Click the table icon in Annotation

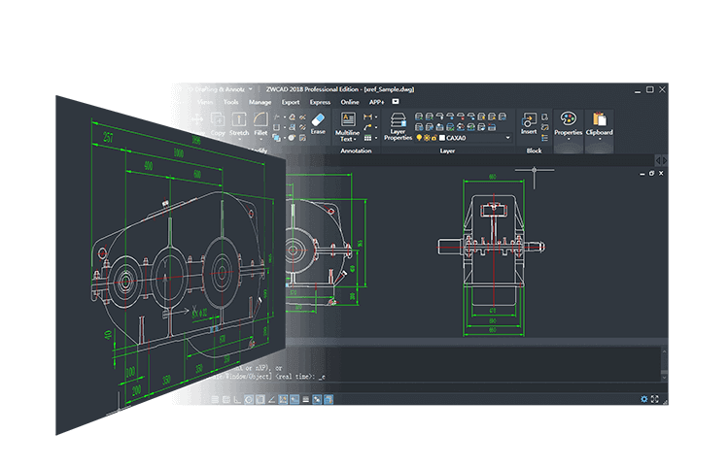[367, 138]
